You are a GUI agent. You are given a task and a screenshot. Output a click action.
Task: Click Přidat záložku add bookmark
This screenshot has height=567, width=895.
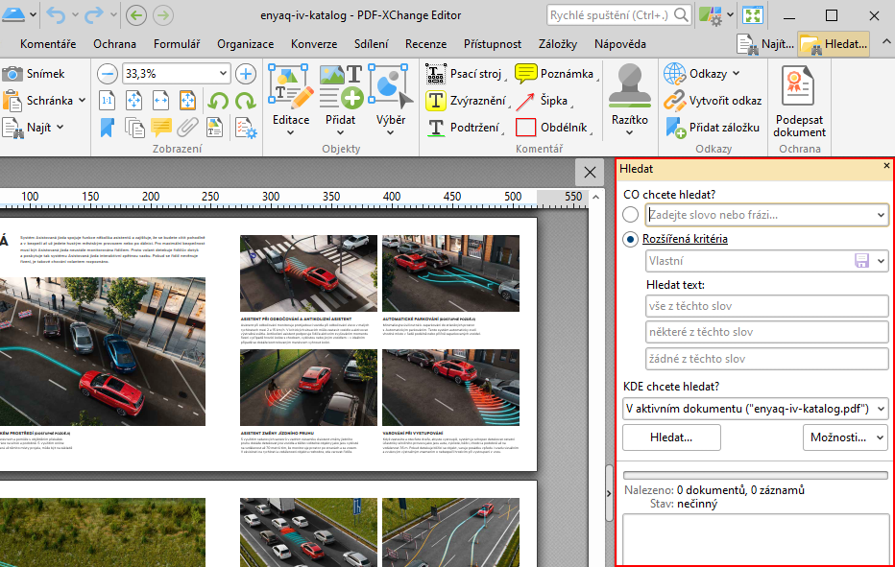[x=713, y=128]
